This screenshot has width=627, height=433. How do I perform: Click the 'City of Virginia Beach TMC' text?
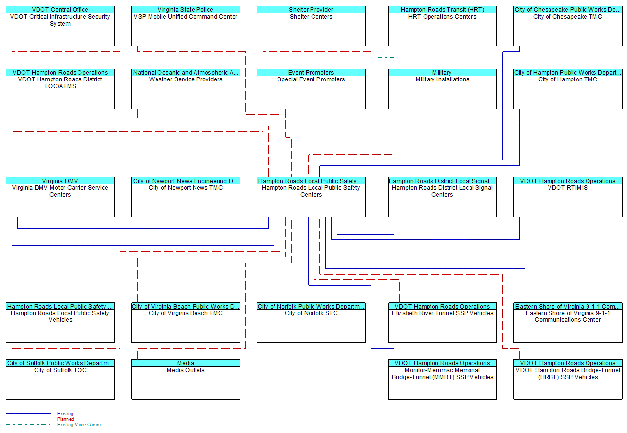(186, 313)
